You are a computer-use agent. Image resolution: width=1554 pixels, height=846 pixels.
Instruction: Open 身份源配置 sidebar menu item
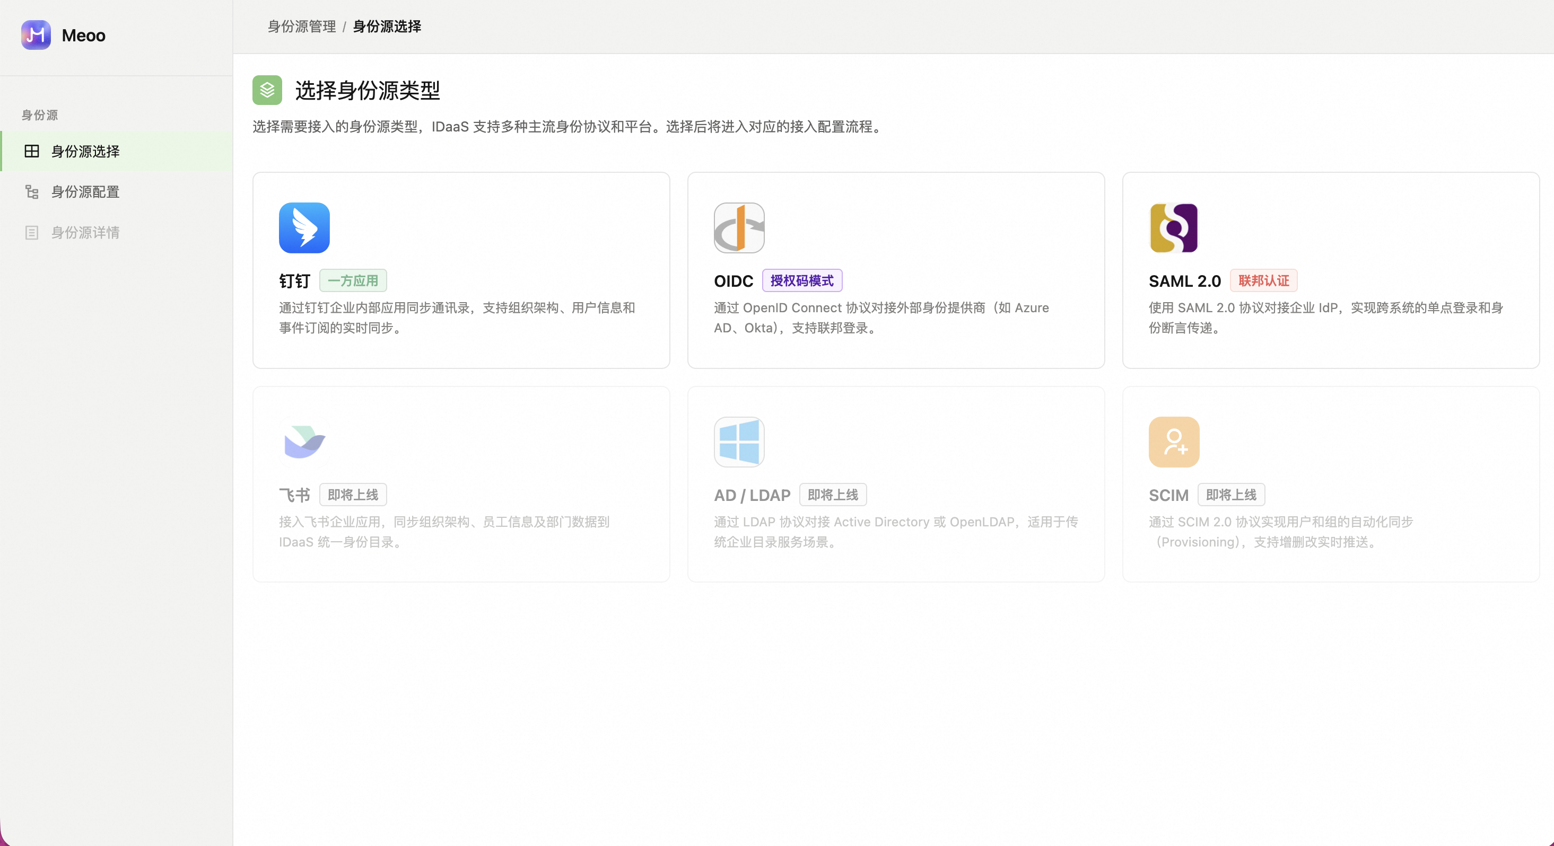[117, 192]
